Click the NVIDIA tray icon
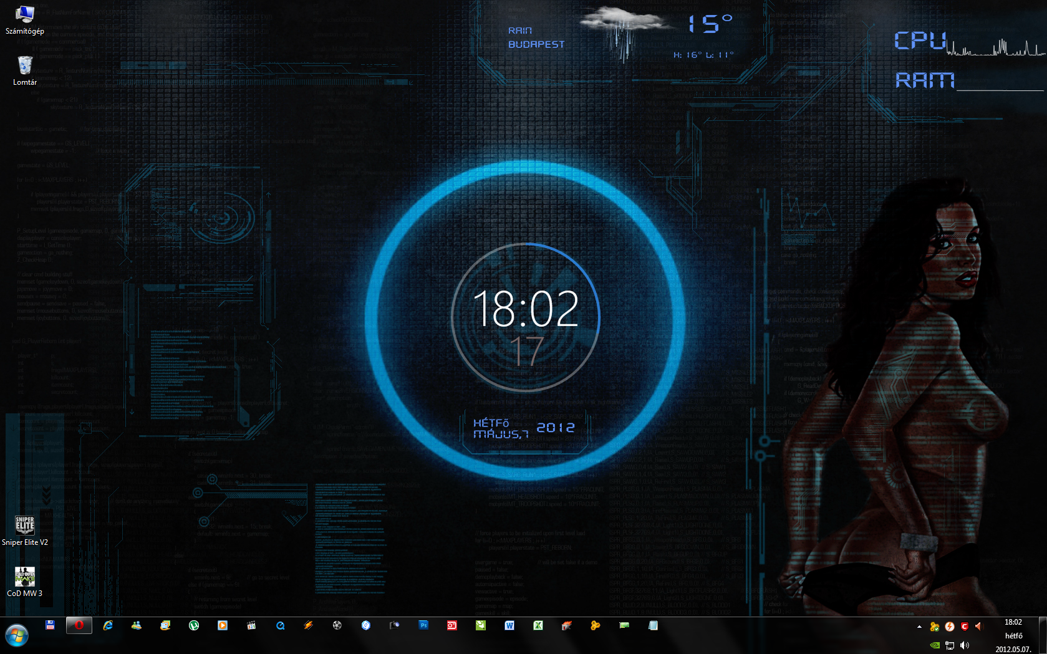 pyautogui.click(x=935, y=645)
